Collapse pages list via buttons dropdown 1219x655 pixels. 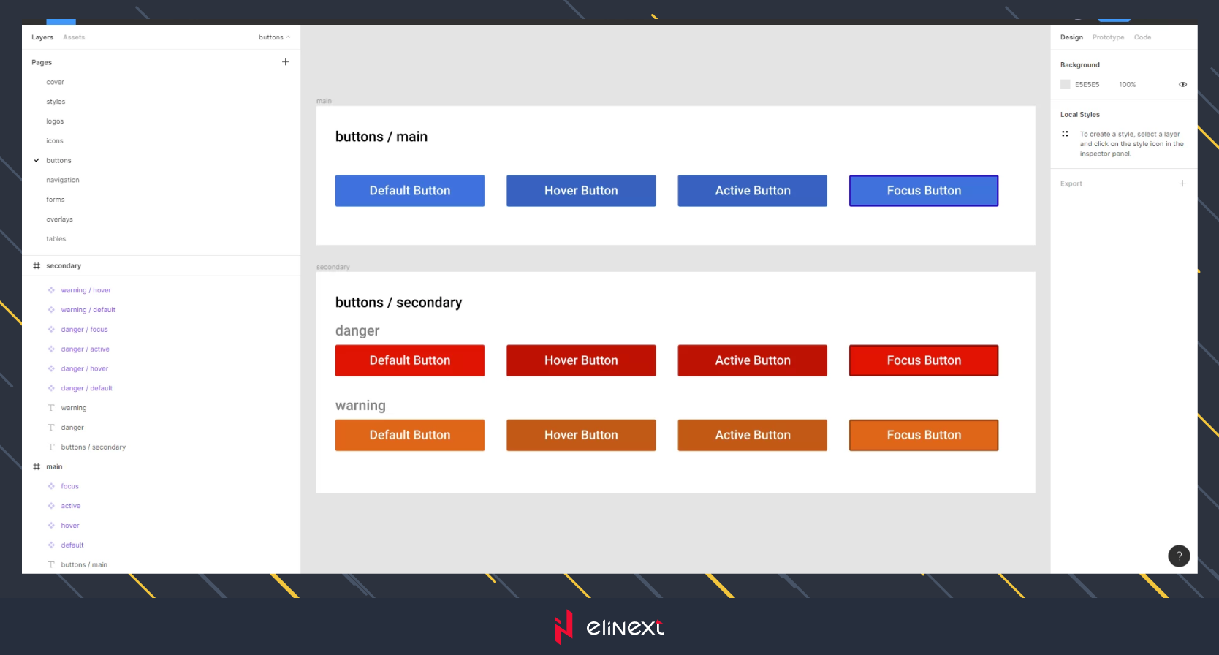coord(274,37)
